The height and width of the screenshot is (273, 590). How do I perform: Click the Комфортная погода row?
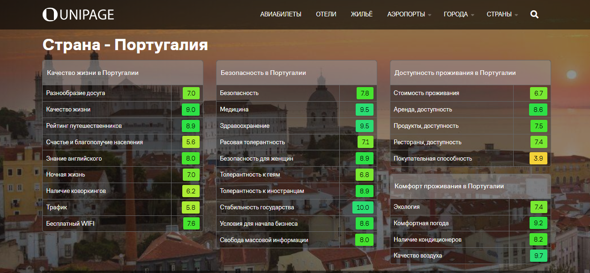(421, 223)
